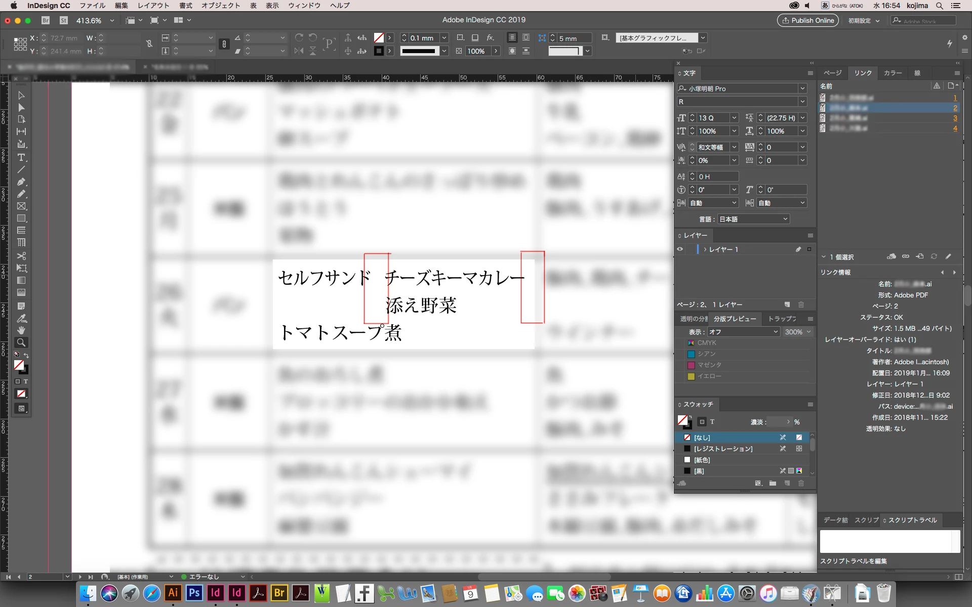Screen dimensions: 972x607
Task: Select the [紙色] swatch
Action: (702, 460)
